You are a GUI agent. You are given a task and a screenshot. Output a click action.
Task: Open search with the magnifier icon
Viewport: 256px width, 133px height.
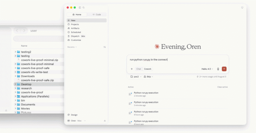tap(83, 8)
